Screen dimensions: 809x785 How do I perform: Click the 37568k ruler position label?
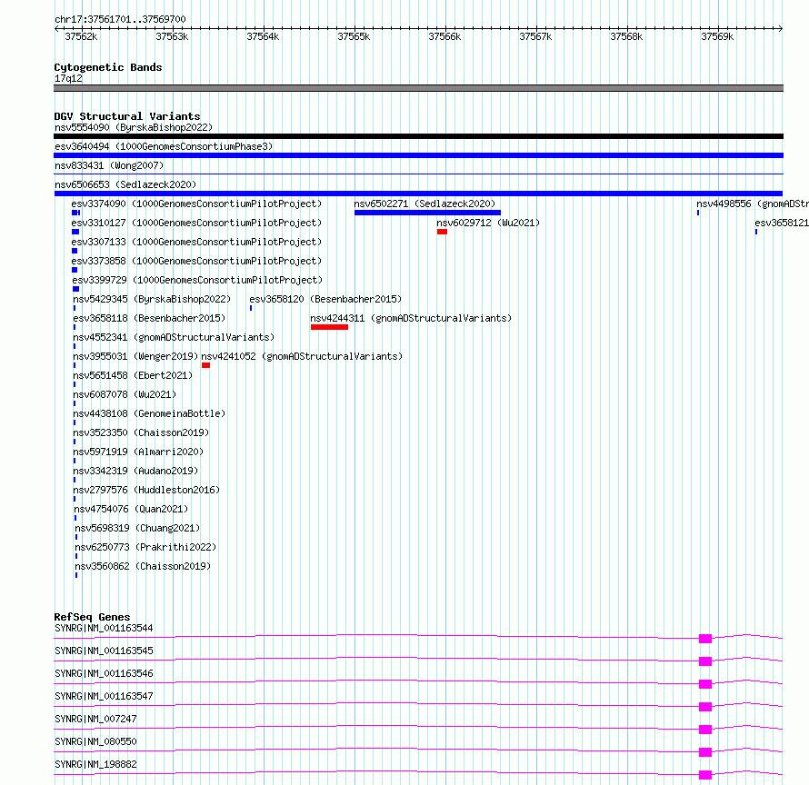click(x=626, y=36)
